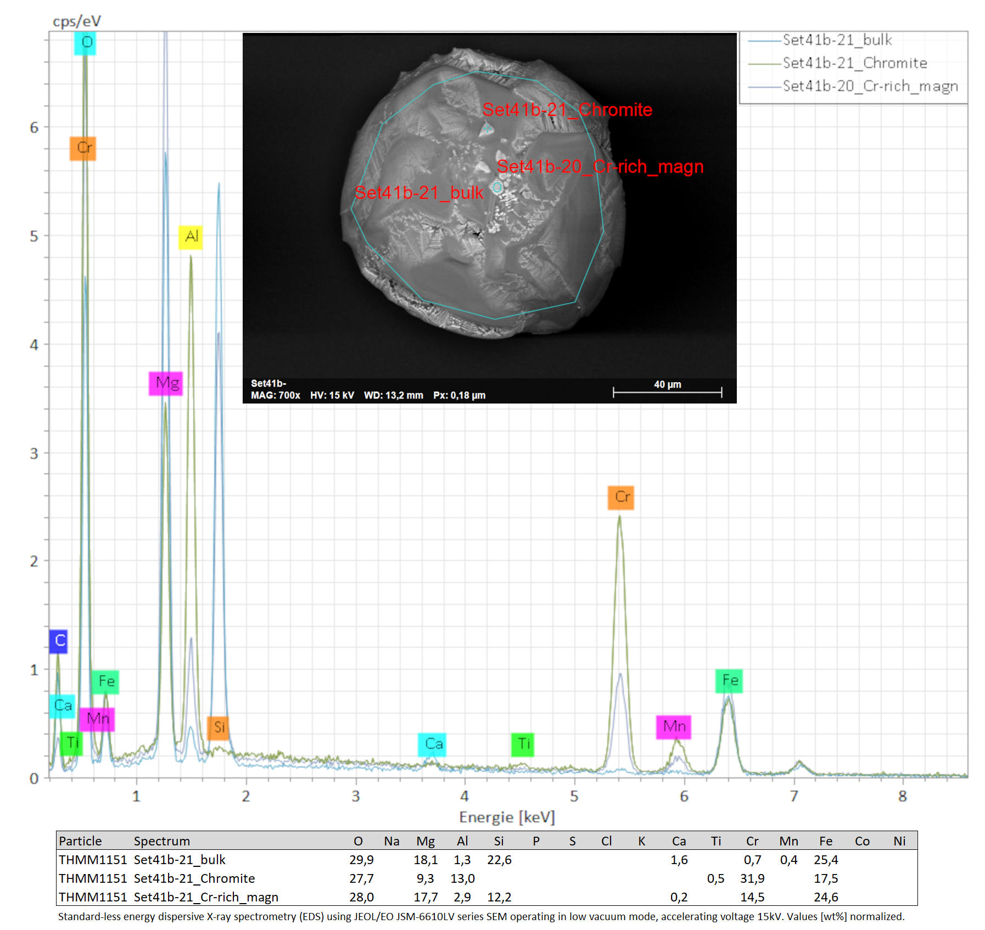Click the Spectrum table column header

click(x=162, y=841)
